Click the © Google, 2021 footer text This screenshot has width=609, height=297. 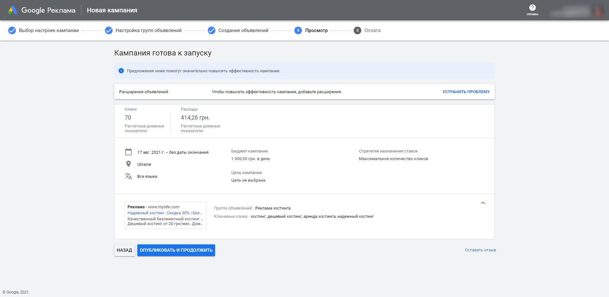16,292
